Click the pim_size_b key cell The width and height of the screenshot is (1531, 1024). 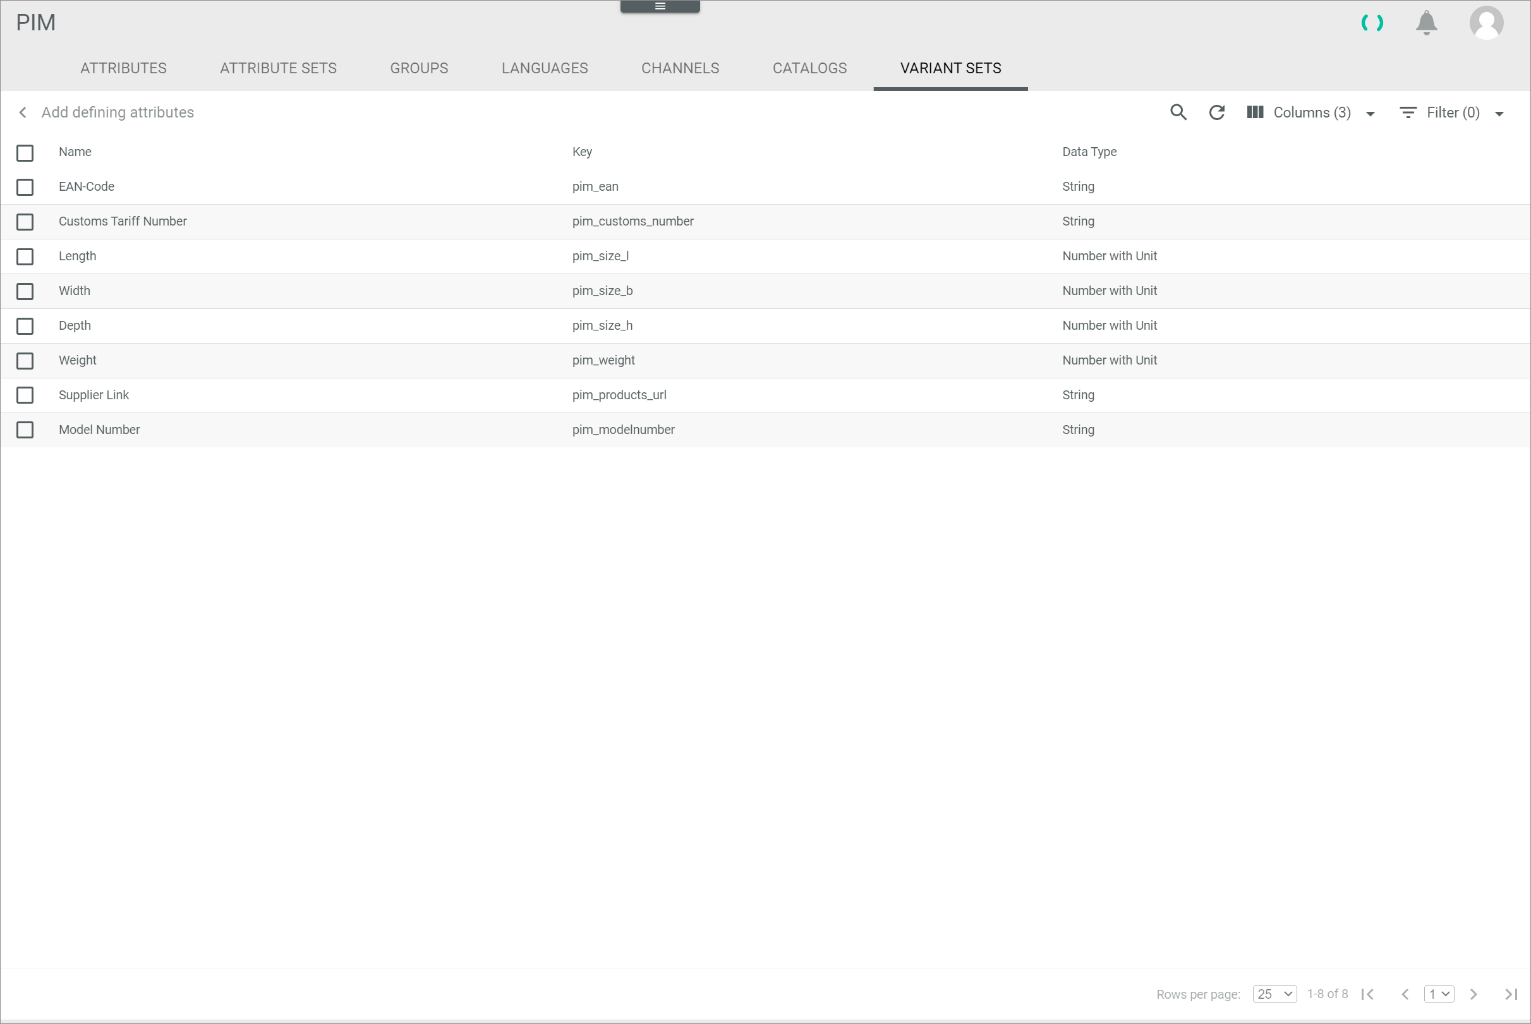point(602,290)
